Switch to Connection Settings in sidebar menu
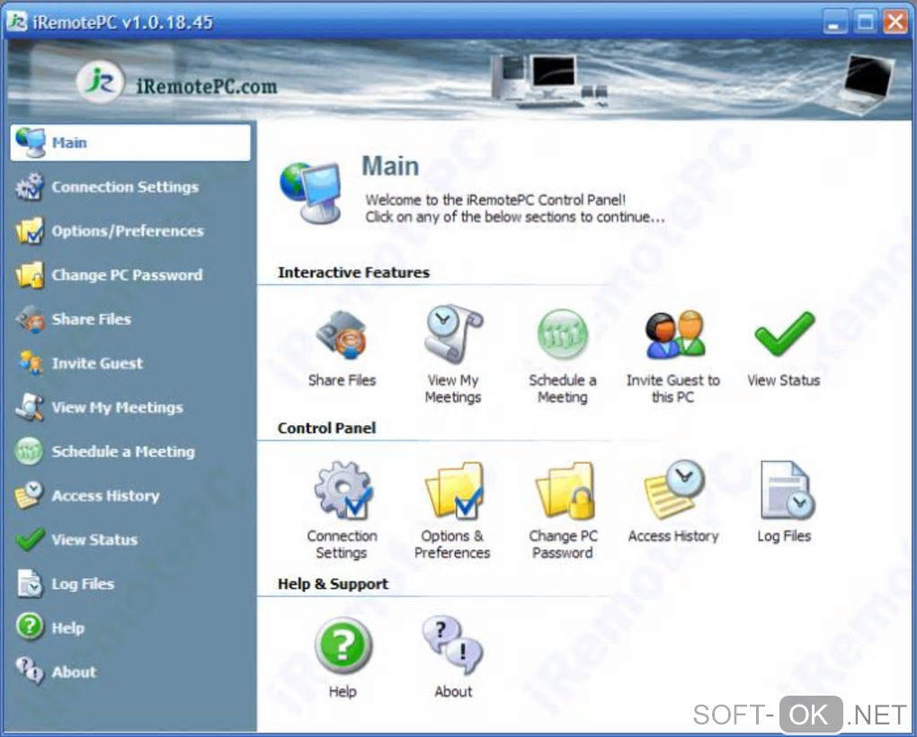Viewport: 917px width, 737px height. pyautogui.click(x=125, y=187)
